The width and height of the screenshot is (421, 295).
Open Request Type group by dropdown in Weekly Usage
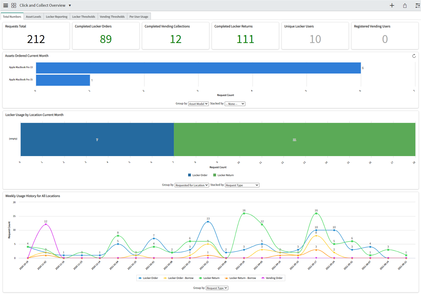(x=217, y=288)
